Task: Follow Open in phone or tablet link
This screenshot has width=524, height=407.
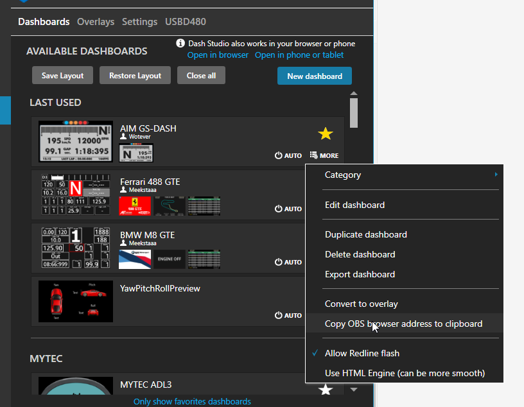Action: 299,55
